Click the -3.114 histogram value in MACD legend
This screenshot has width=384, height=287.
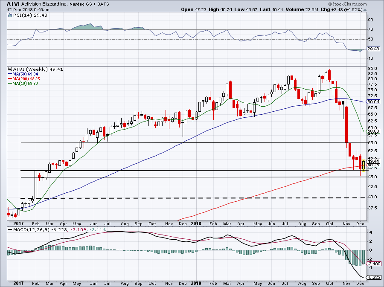pos(97,229)
